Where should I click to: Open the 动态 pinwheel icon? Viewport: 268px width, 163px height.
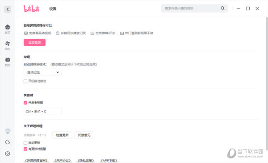click(8, 43)
